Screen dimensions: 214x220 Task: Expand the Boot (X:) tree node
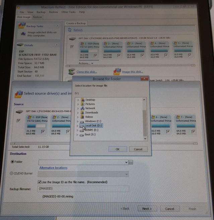77,135
